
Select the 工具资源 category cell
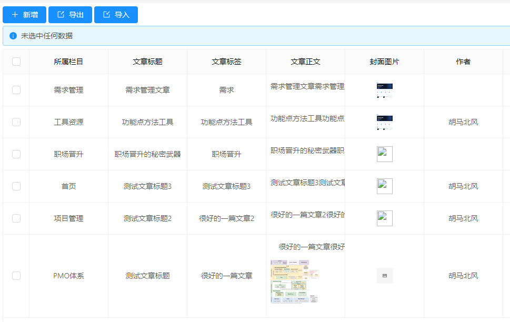click(68, 122)
